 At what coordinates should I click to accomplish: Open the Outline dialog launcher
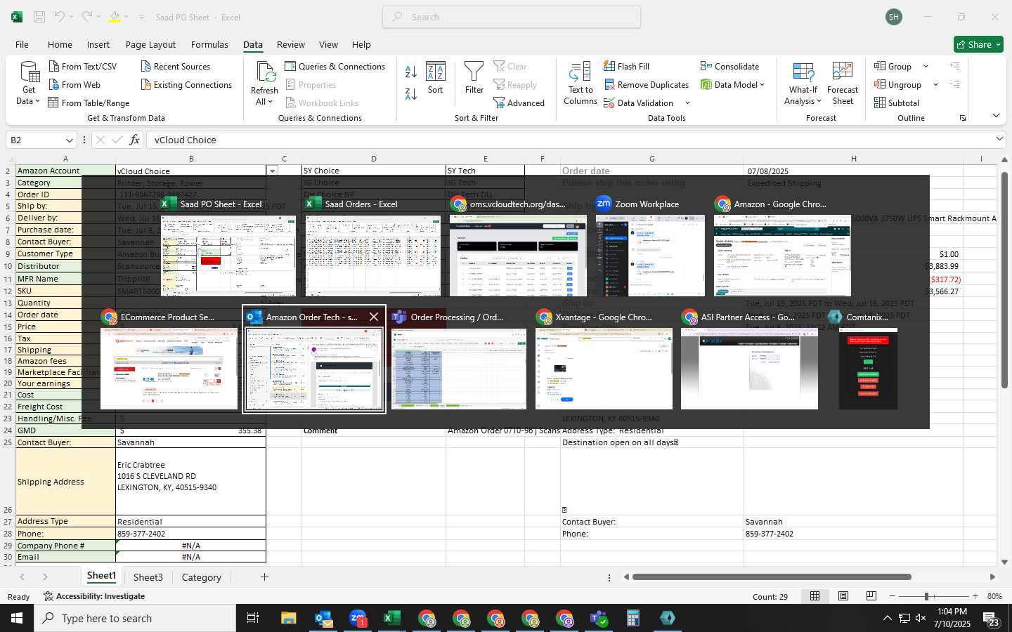click(963, 118)
